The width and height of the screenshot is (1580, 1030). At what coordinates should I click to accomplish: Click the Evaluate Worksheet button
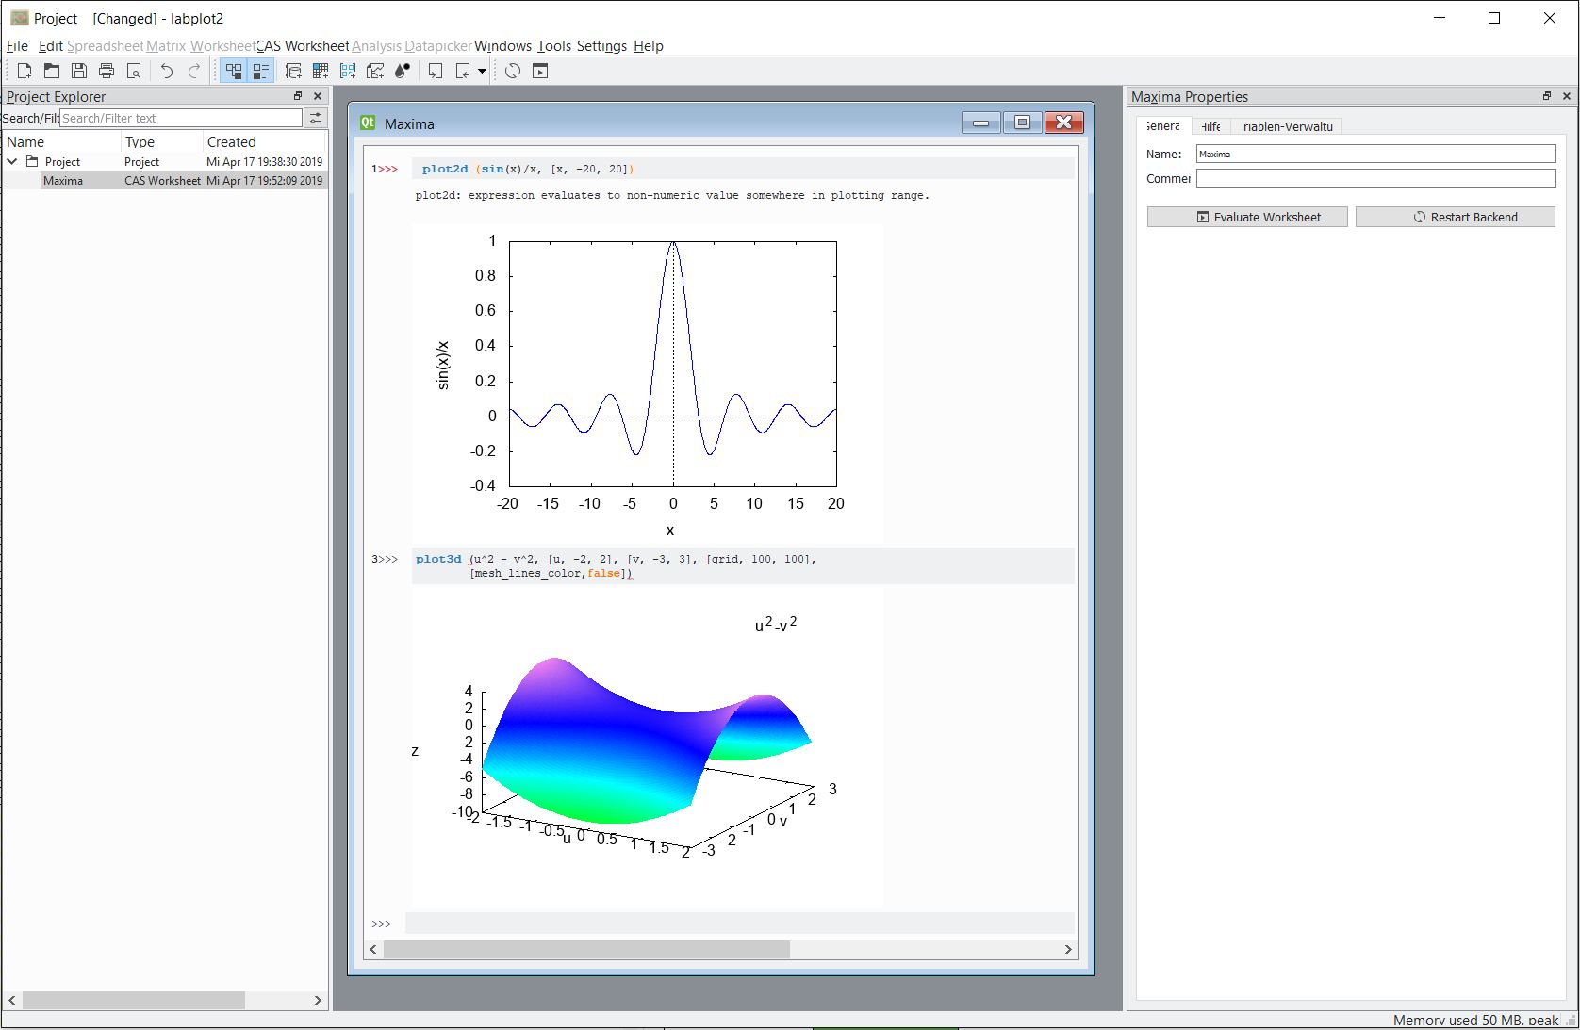click(x=1246, y=217)
